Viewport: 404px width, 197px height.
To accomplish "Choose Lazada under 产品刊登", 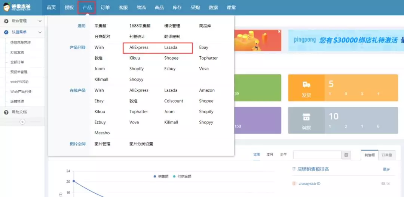I will coord(171,48).
